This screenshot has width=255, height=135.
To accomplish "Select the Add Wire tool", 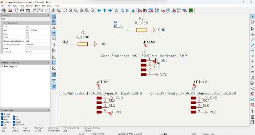I will coord(252,40).
